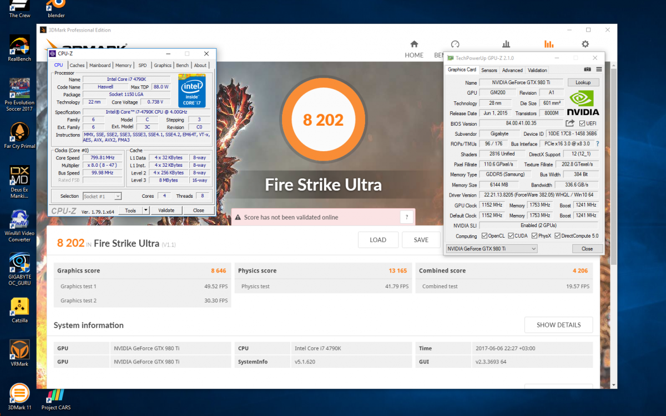The height and width of the screenshot is (416, 666).
Task: Open Socket #1 selection dropdown in CPU-Z
Action: 102,196
